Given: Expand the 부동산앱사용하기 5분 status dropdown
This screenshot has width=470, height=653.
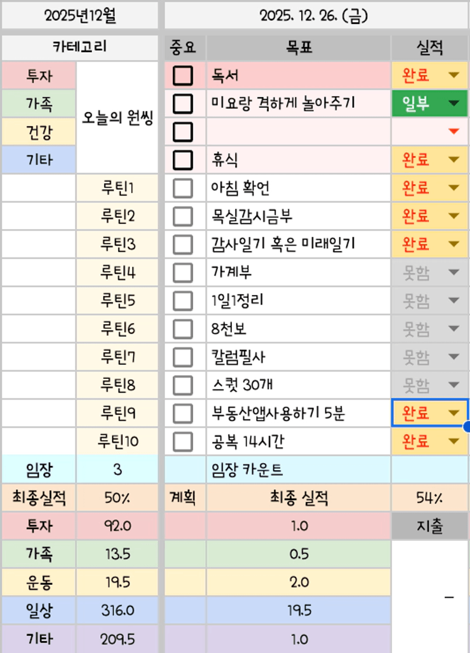Looking at the screenshot, I should [453, 413].
